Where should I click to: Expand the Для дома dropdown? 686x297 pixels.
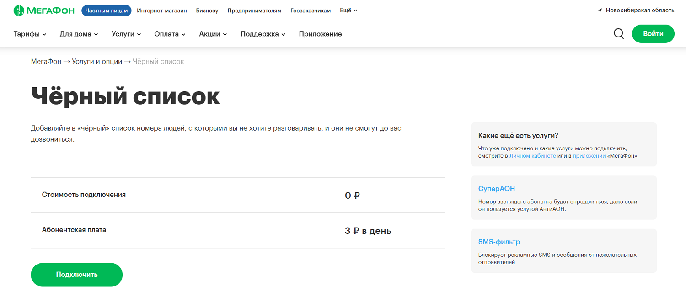(x=79, y=34)
